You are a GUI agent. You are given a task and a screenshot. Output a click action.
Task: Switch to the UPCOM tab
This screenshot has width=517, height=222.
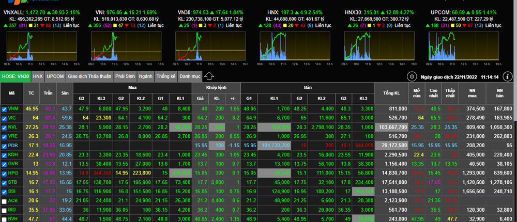pyautogui.click(x=55, y=76)
